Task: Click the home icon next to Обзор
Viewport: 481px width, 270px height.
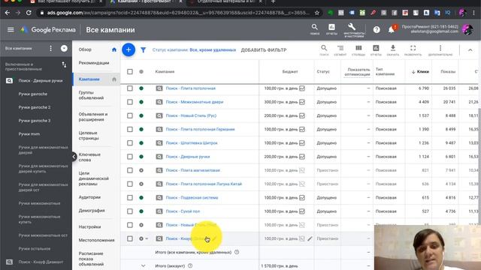Action: coord(114,49)
